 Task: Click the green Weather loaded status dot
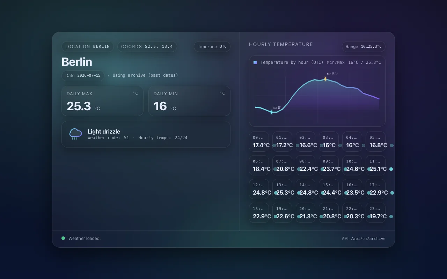pyautogui.click(x=63, y=238)
